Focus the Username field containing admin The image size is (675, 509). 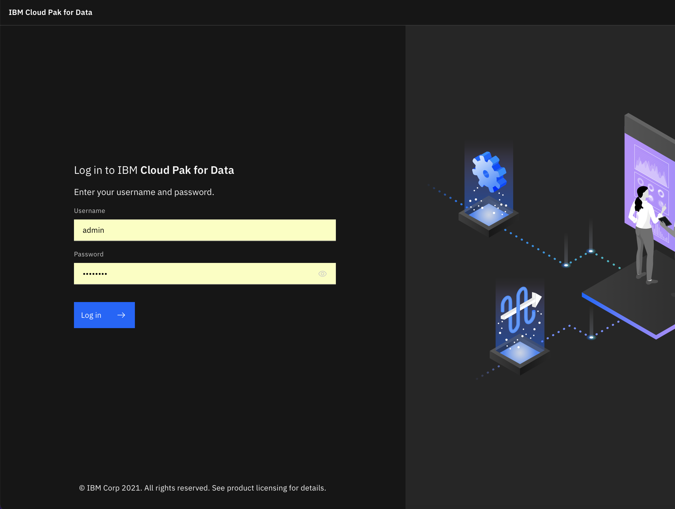tap(205, 230)
